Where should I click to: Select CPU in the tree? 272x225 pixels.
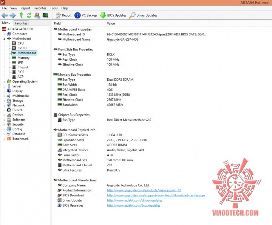tap(18, 43)
